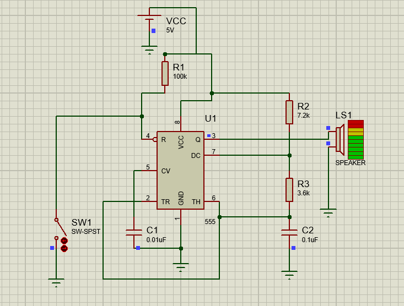
Task: Click the R reset pin 4 of the 555
Action: 149,139
